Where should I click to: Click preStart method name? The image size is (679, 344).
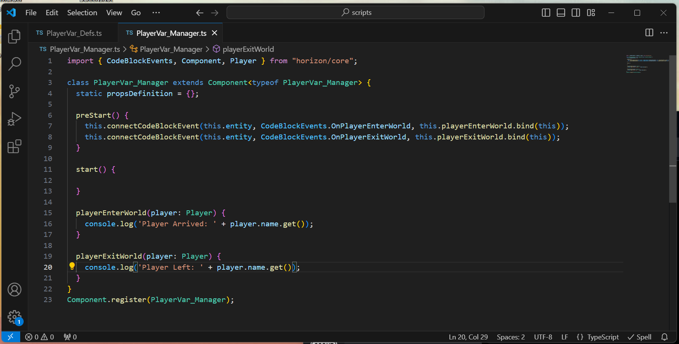click(93, 115)
